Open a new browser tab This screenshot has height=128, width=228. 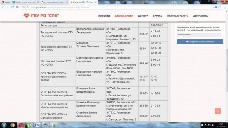point(100,2)
